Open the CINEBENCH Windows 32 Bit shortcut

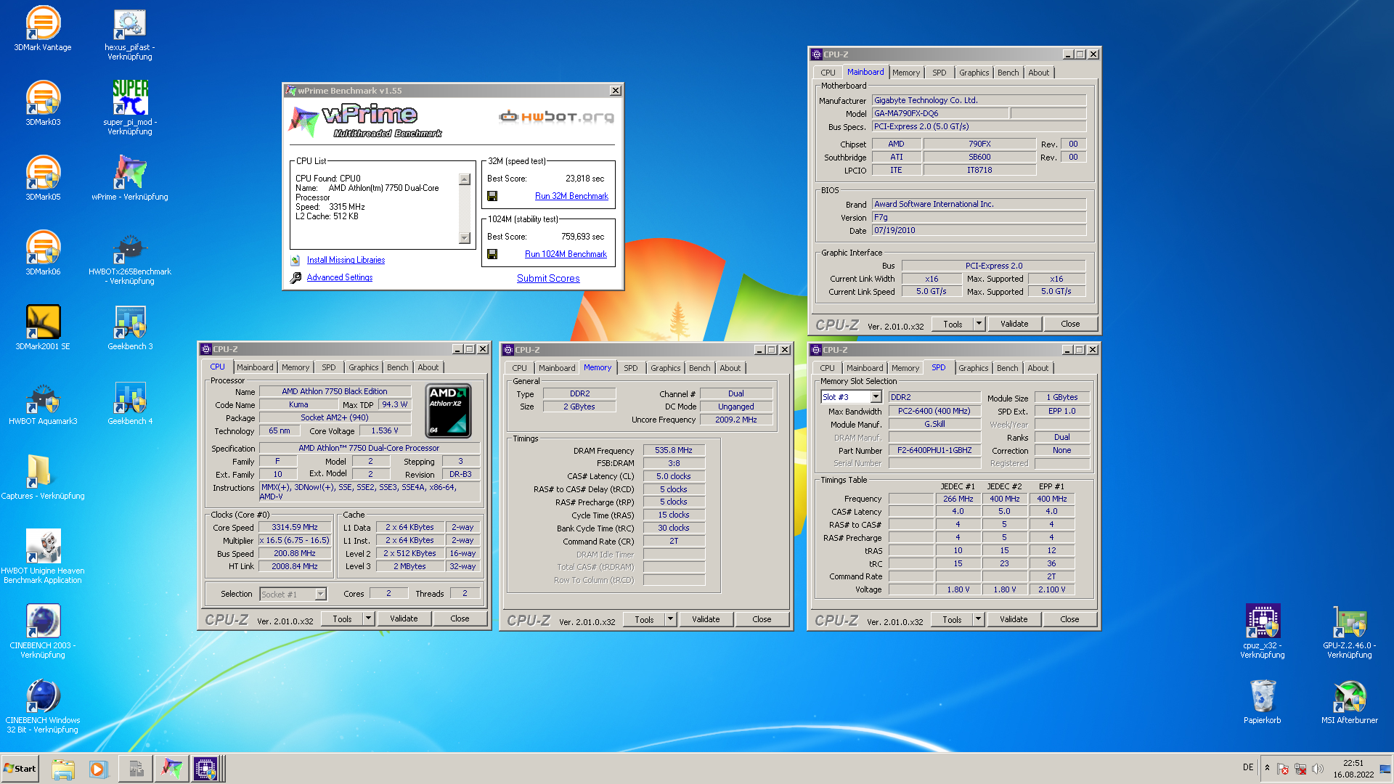click(43, 706)
